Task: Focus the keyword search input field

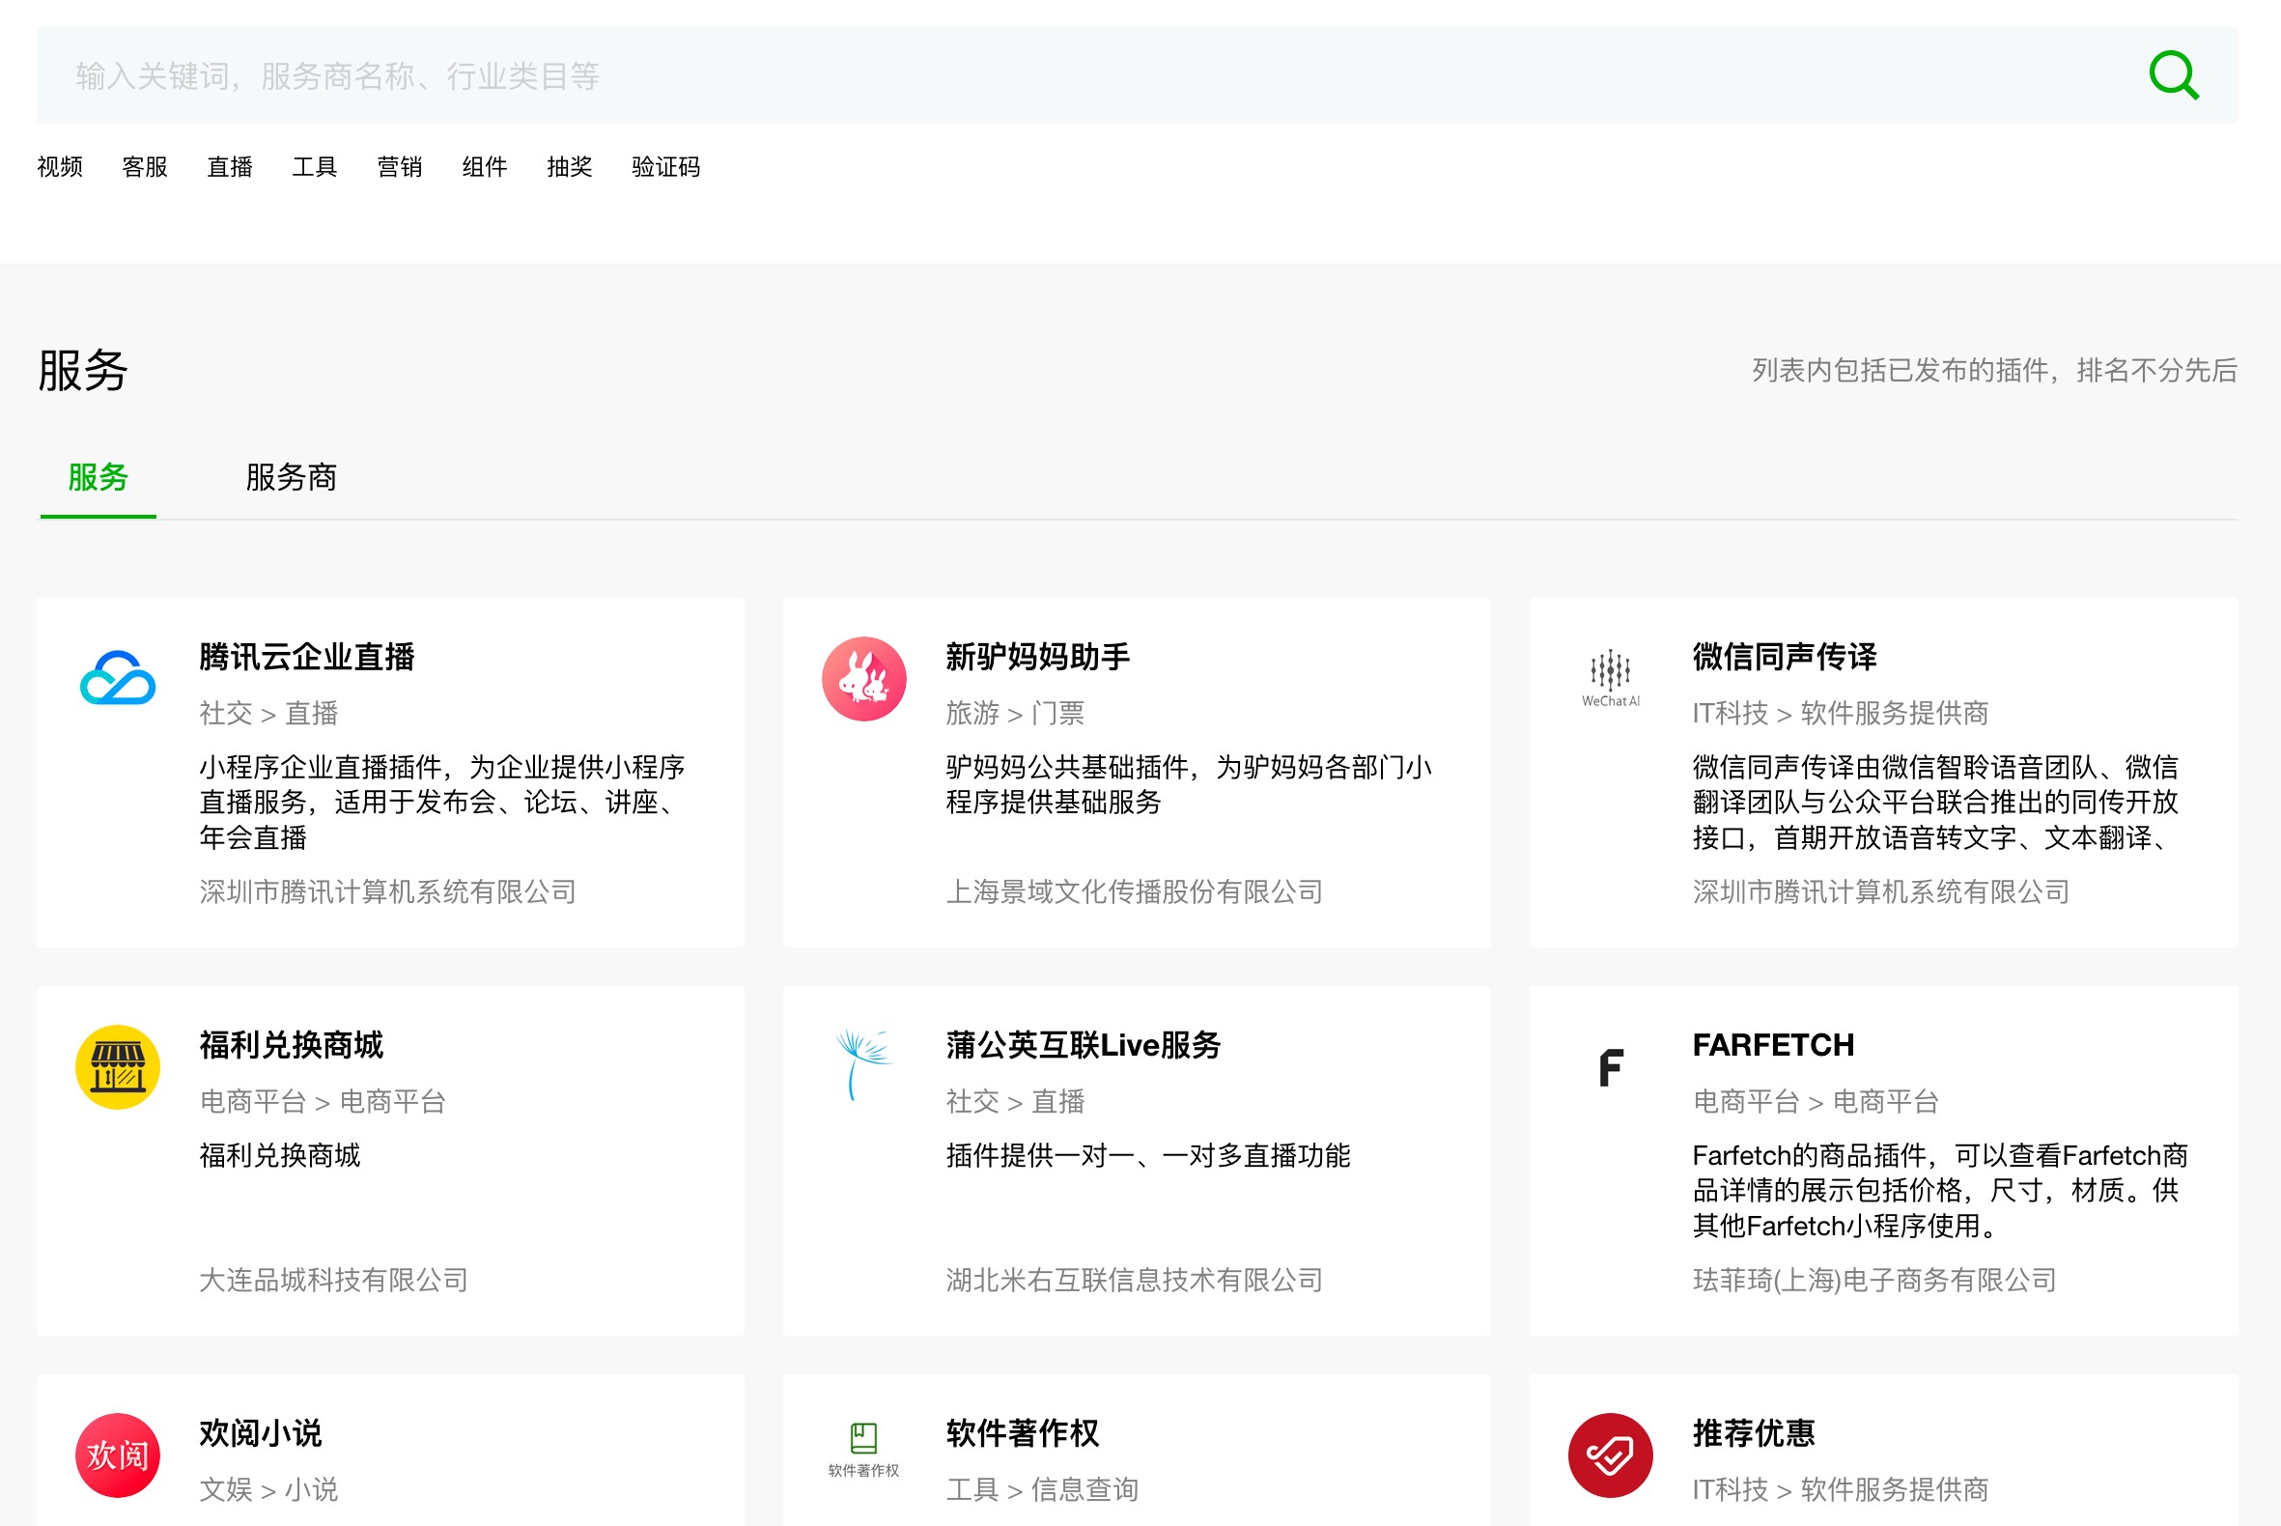Action: [x=1070, y=76]
